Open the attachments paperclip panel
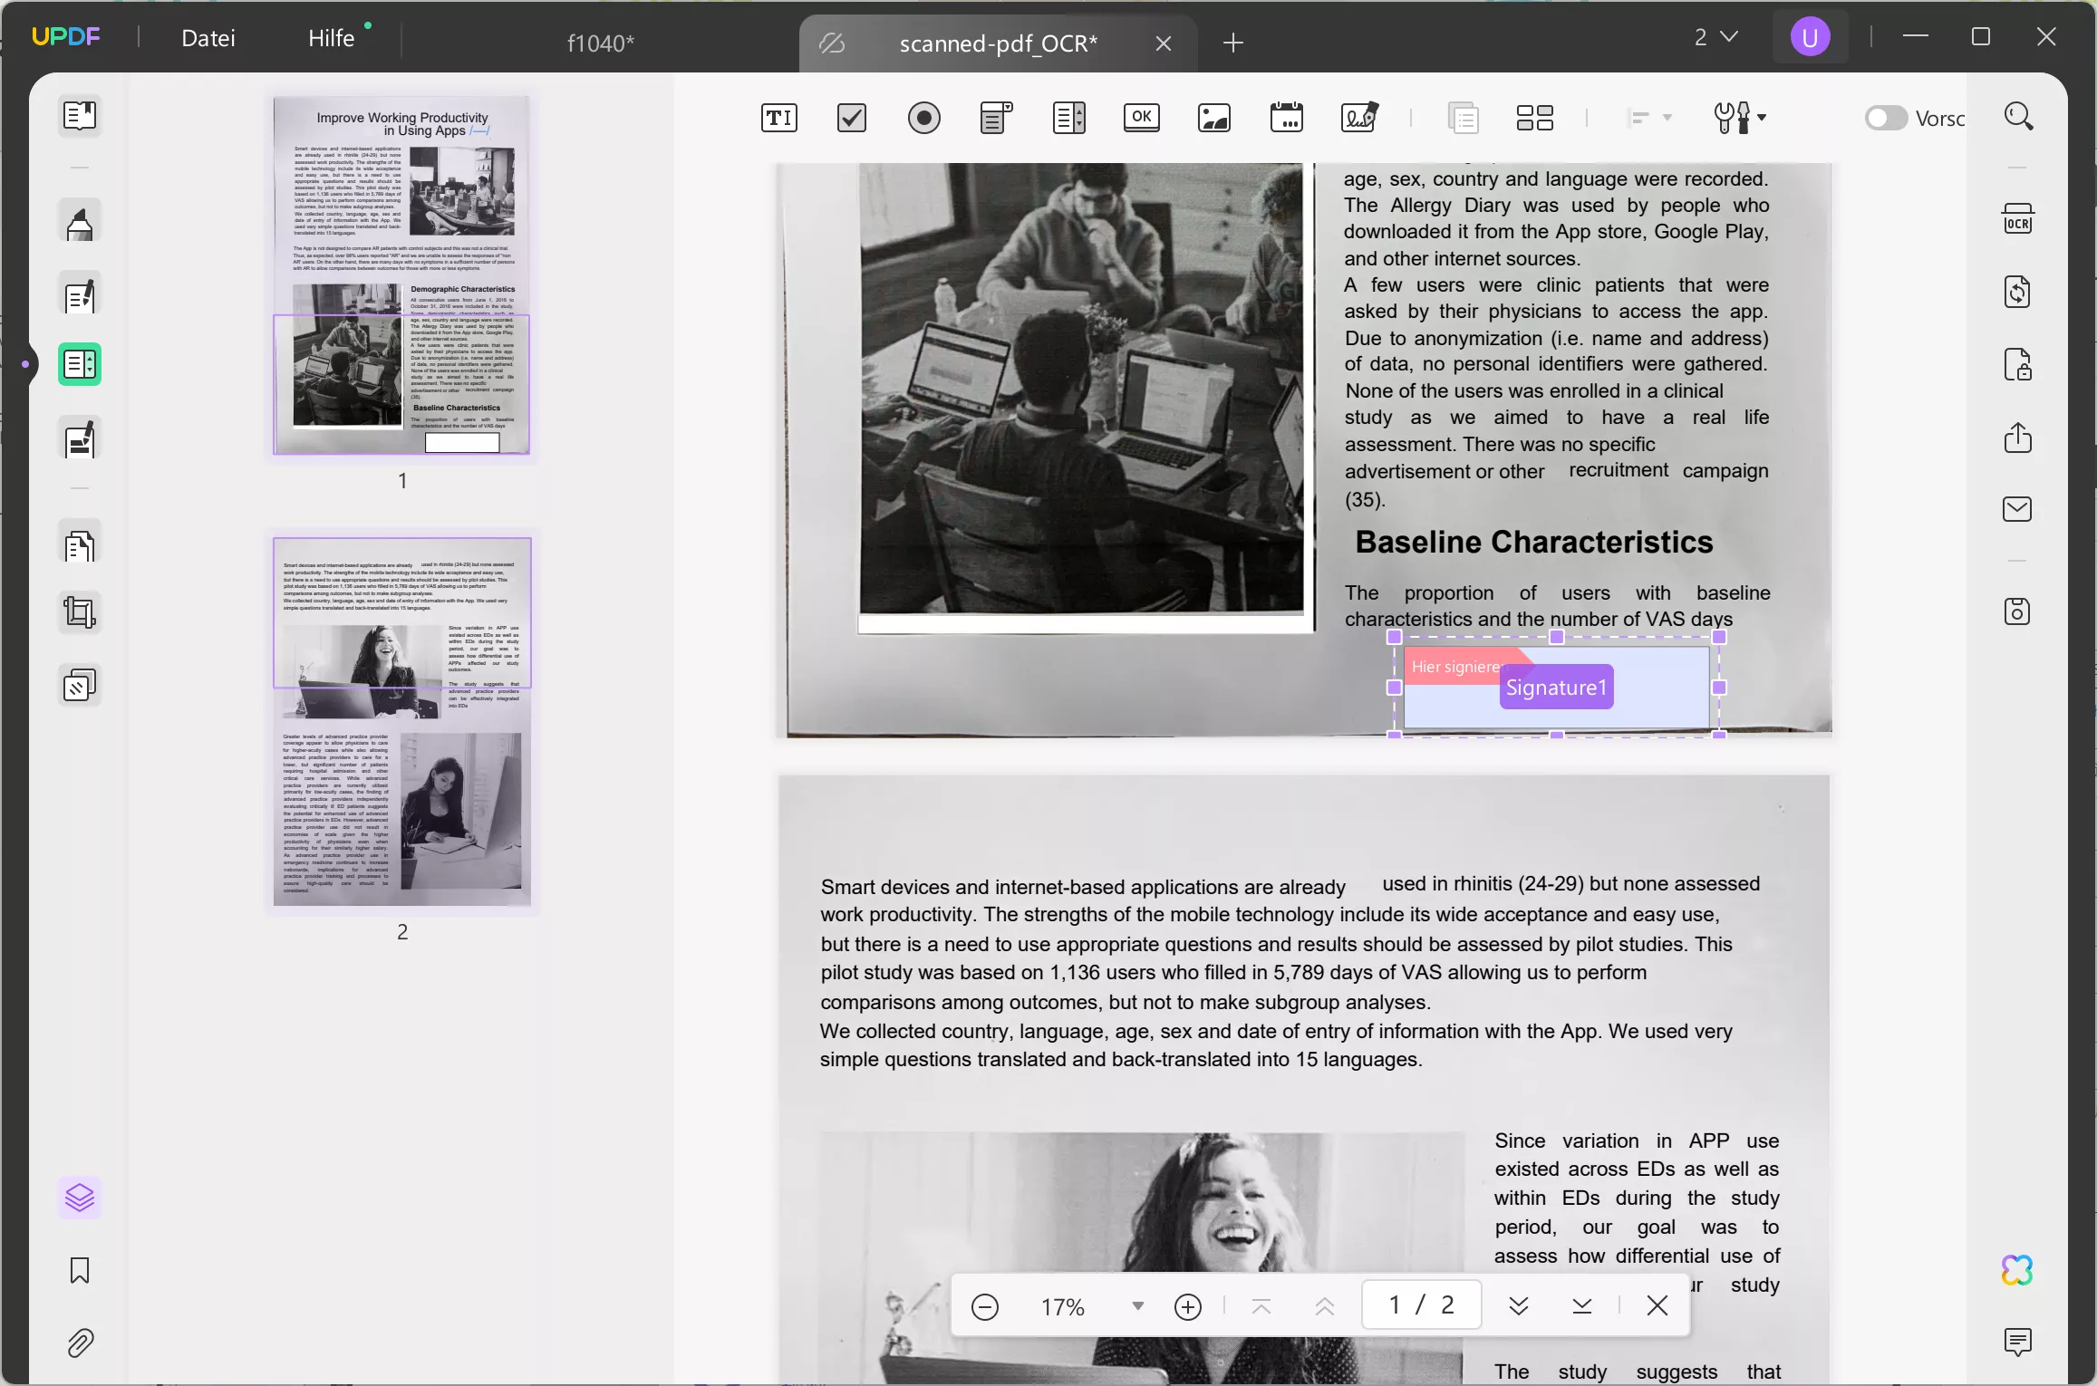The height and width of the screenshot is (1386, 2097). click(80, 1344)
